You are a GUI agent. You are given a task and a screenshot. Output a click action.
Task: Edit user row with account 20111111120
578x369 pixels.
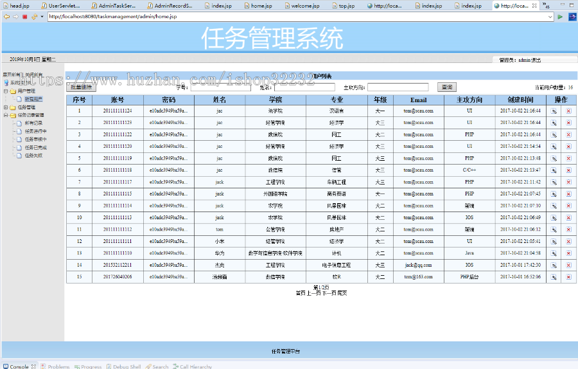point(554,147)
